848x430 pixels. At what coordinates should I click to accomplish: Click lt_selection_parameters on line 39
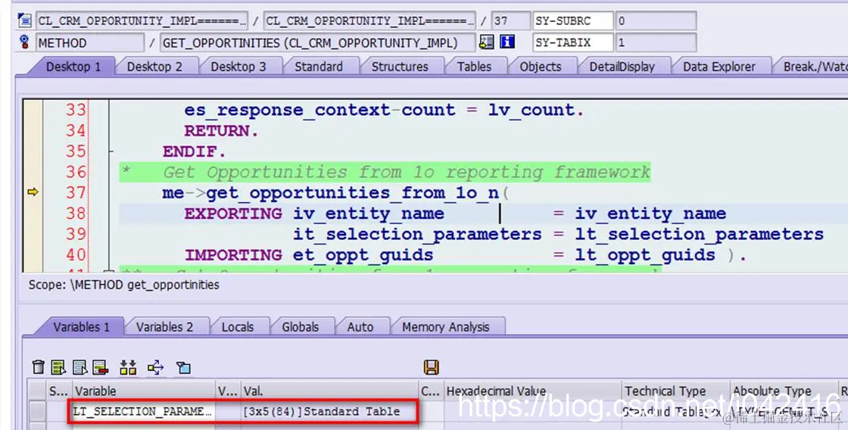pyautogui.click(x=700, y=234)
